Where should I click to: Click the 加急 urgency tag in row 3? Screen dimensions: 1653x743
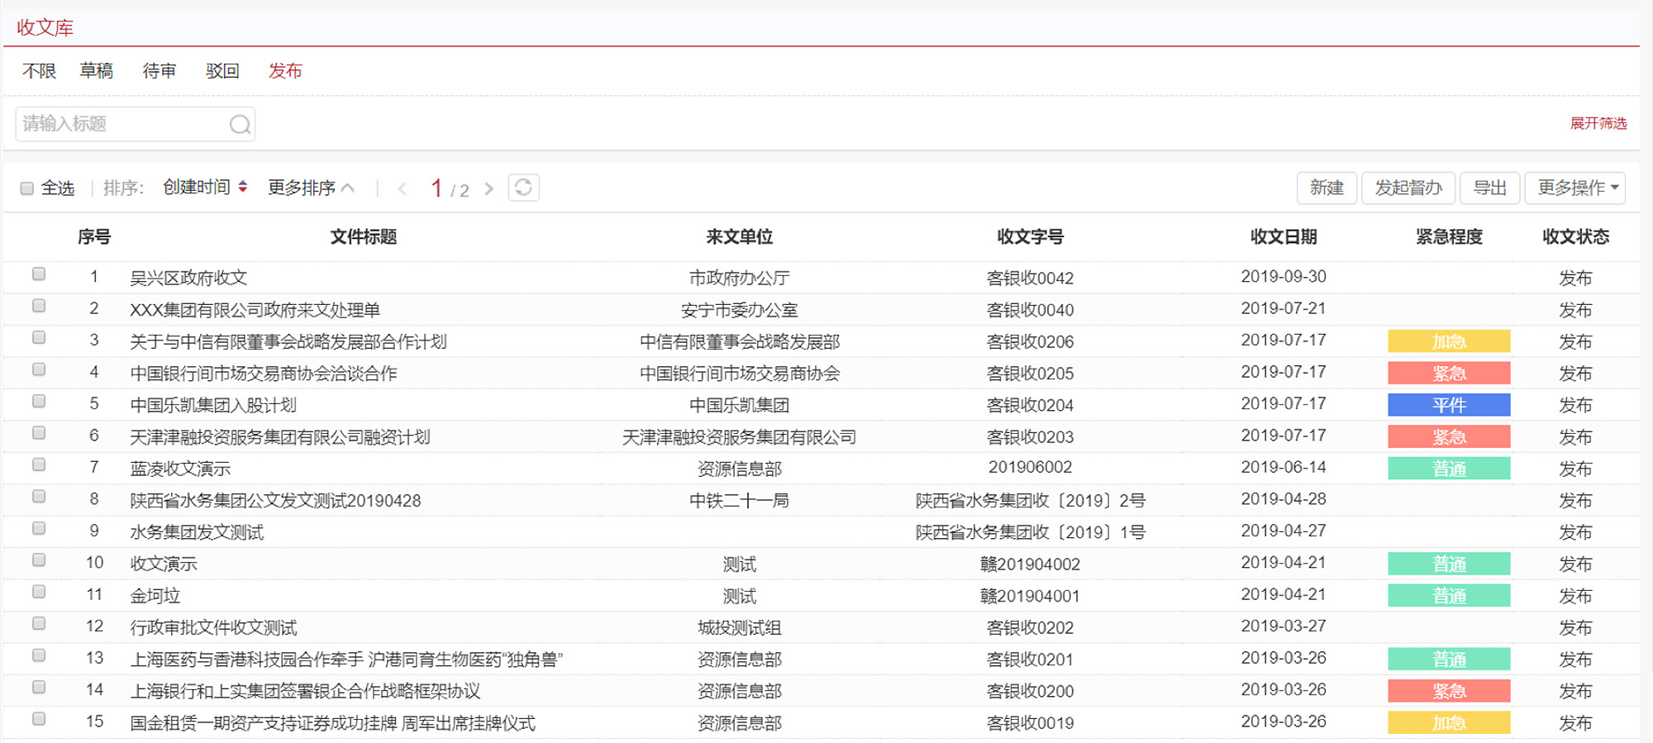(x=1448, y=341)
